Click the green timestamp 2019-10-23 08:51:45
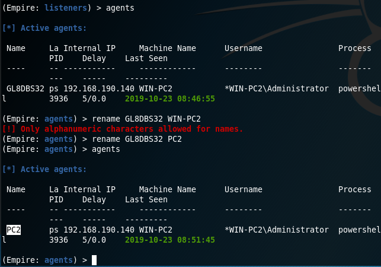Image resolution: width=381 pixels, height=267 pixels. click(170, 240)
